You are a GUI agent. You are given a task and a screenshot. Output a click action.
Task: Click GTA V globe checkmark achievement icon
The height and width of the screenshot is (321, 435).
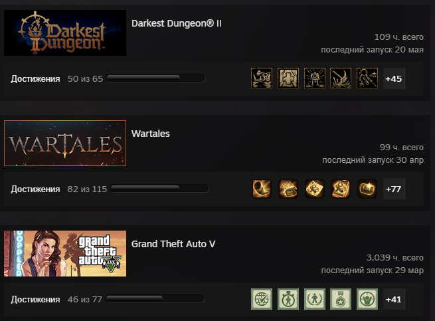262,299
